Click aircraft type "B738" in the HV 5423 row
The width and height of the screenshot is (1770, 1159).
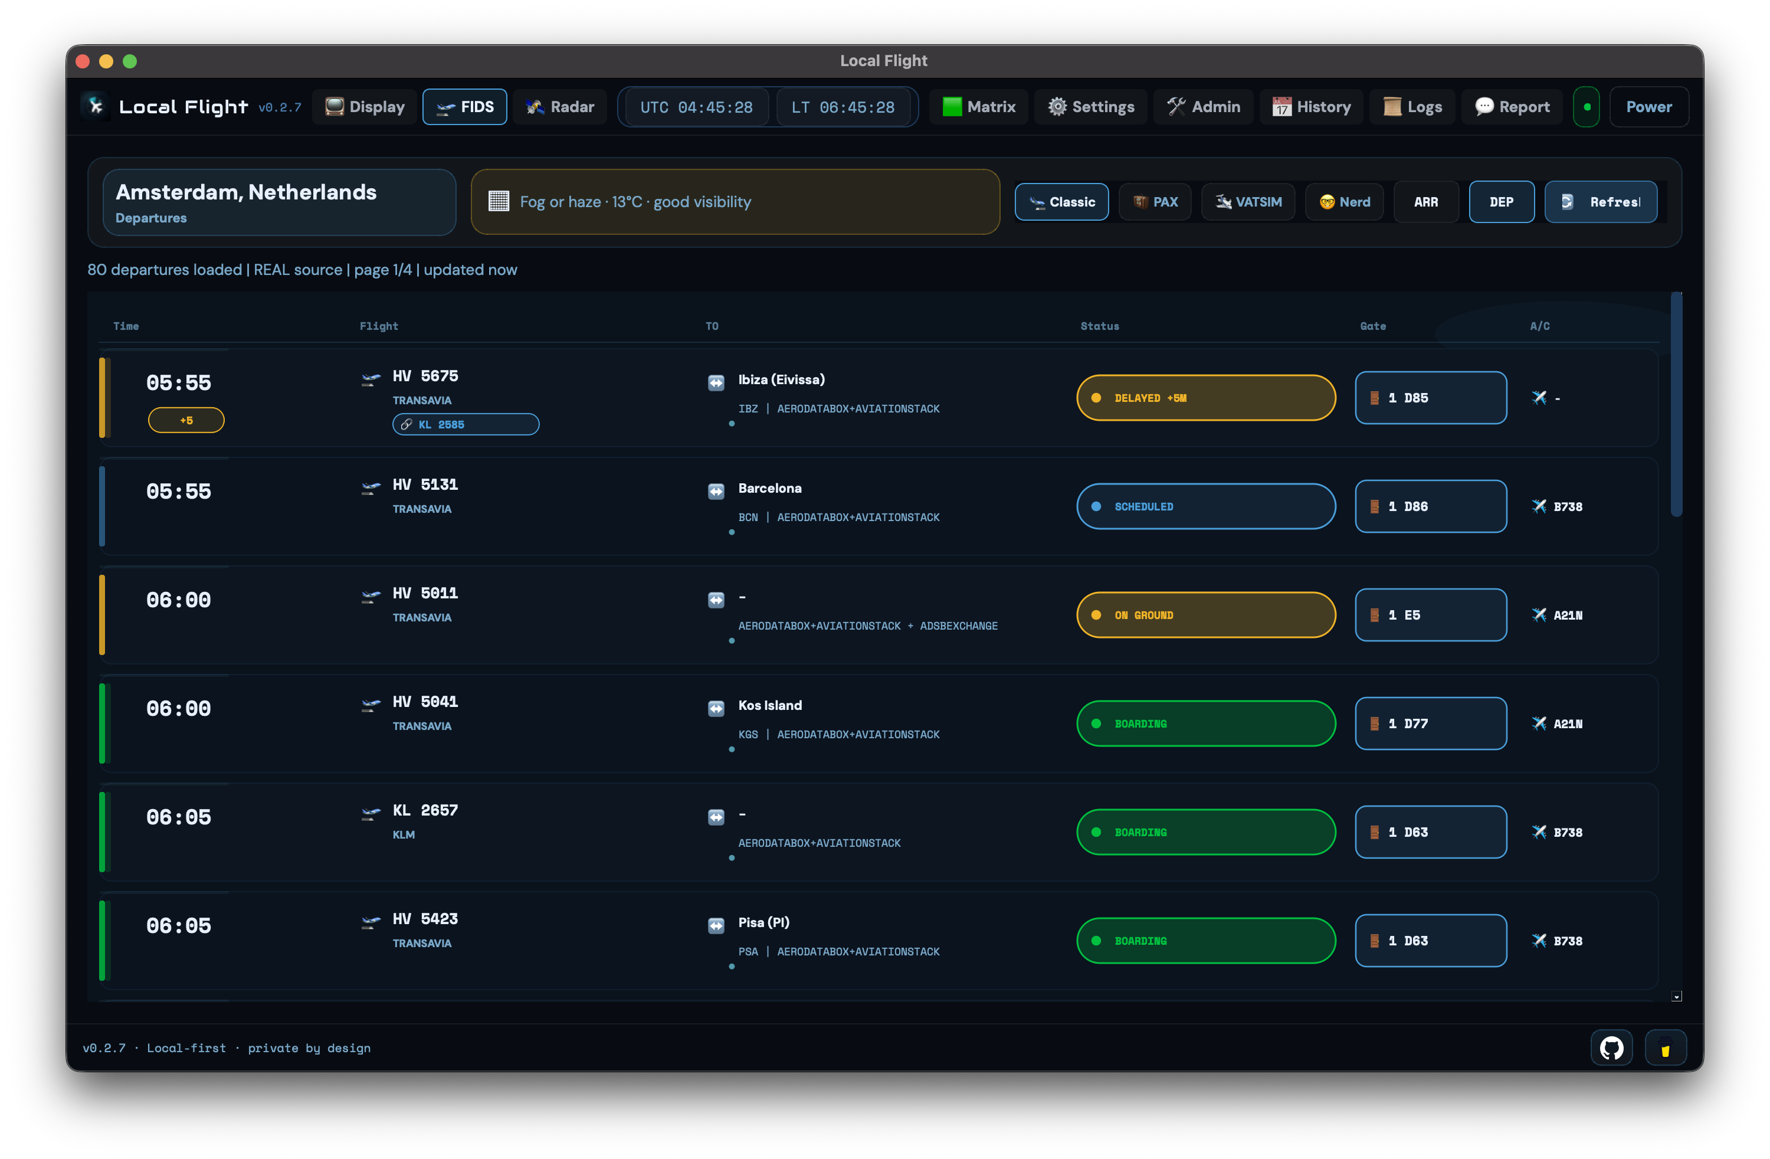[x=1568, y=940]
